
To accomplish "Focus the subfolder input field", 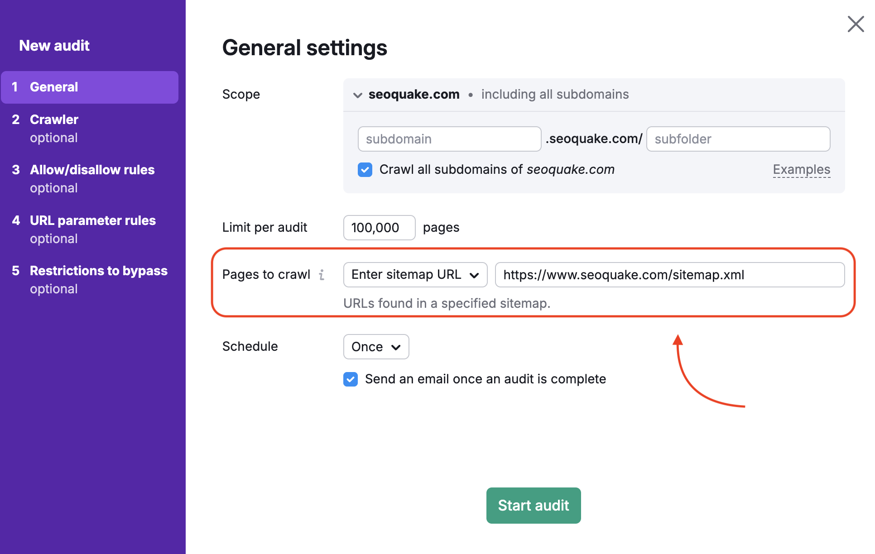I will click(x=738, y=139).
